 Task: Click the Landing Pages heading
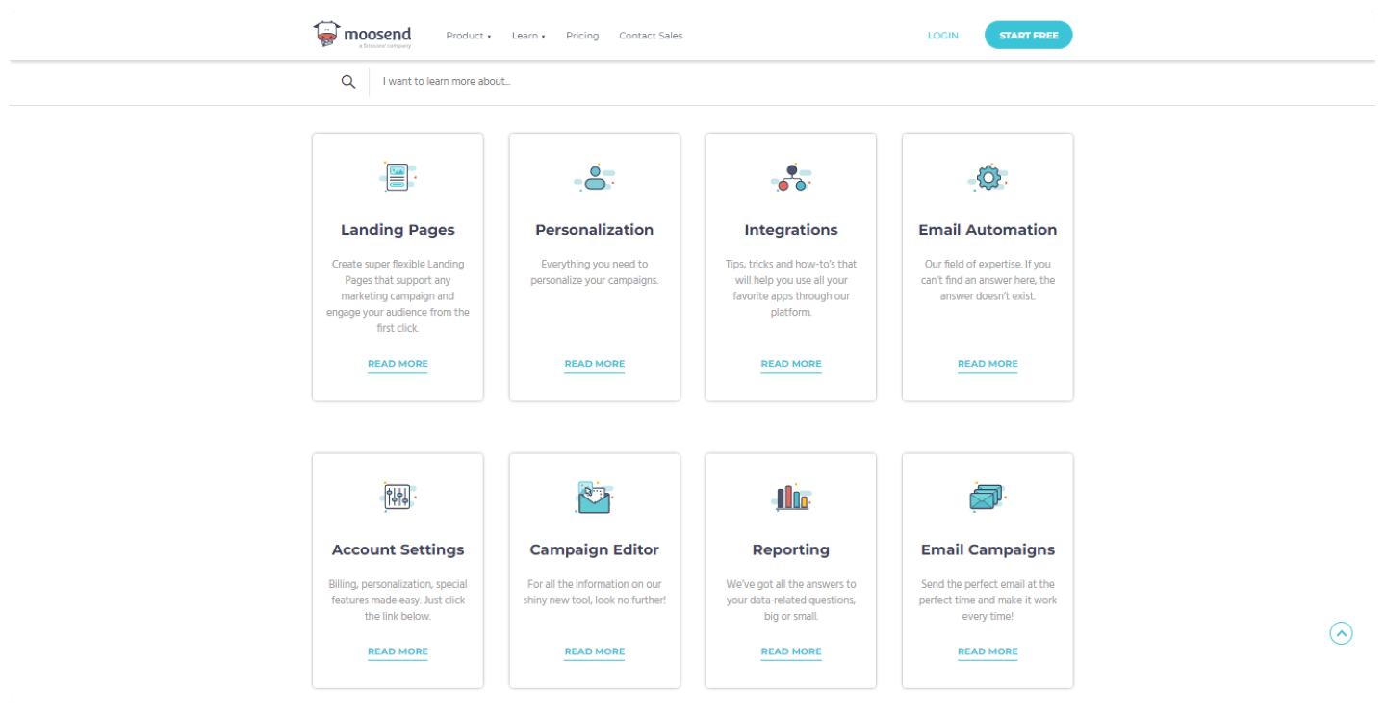(x=398, y=230)
